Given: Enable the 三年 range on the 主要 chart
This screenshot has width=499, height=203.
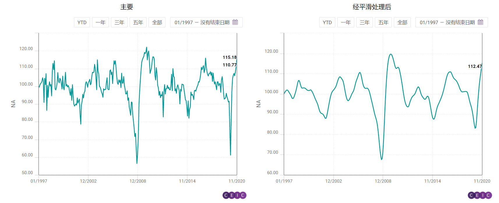Looking at the screenshot, I should tap(119, 22).
